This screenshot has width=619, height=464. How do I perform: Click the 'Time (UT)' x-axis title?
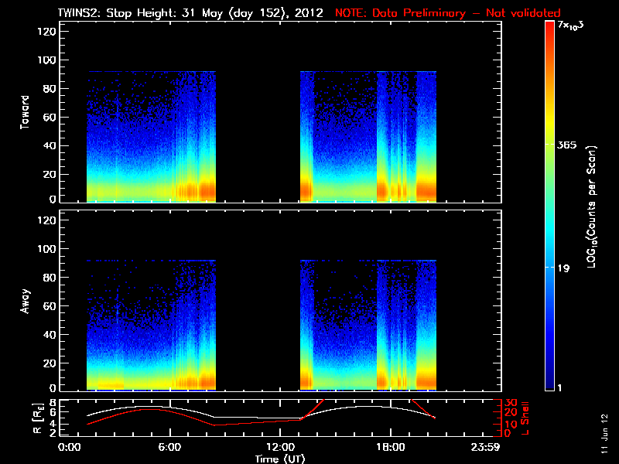(x=280, y=459)
